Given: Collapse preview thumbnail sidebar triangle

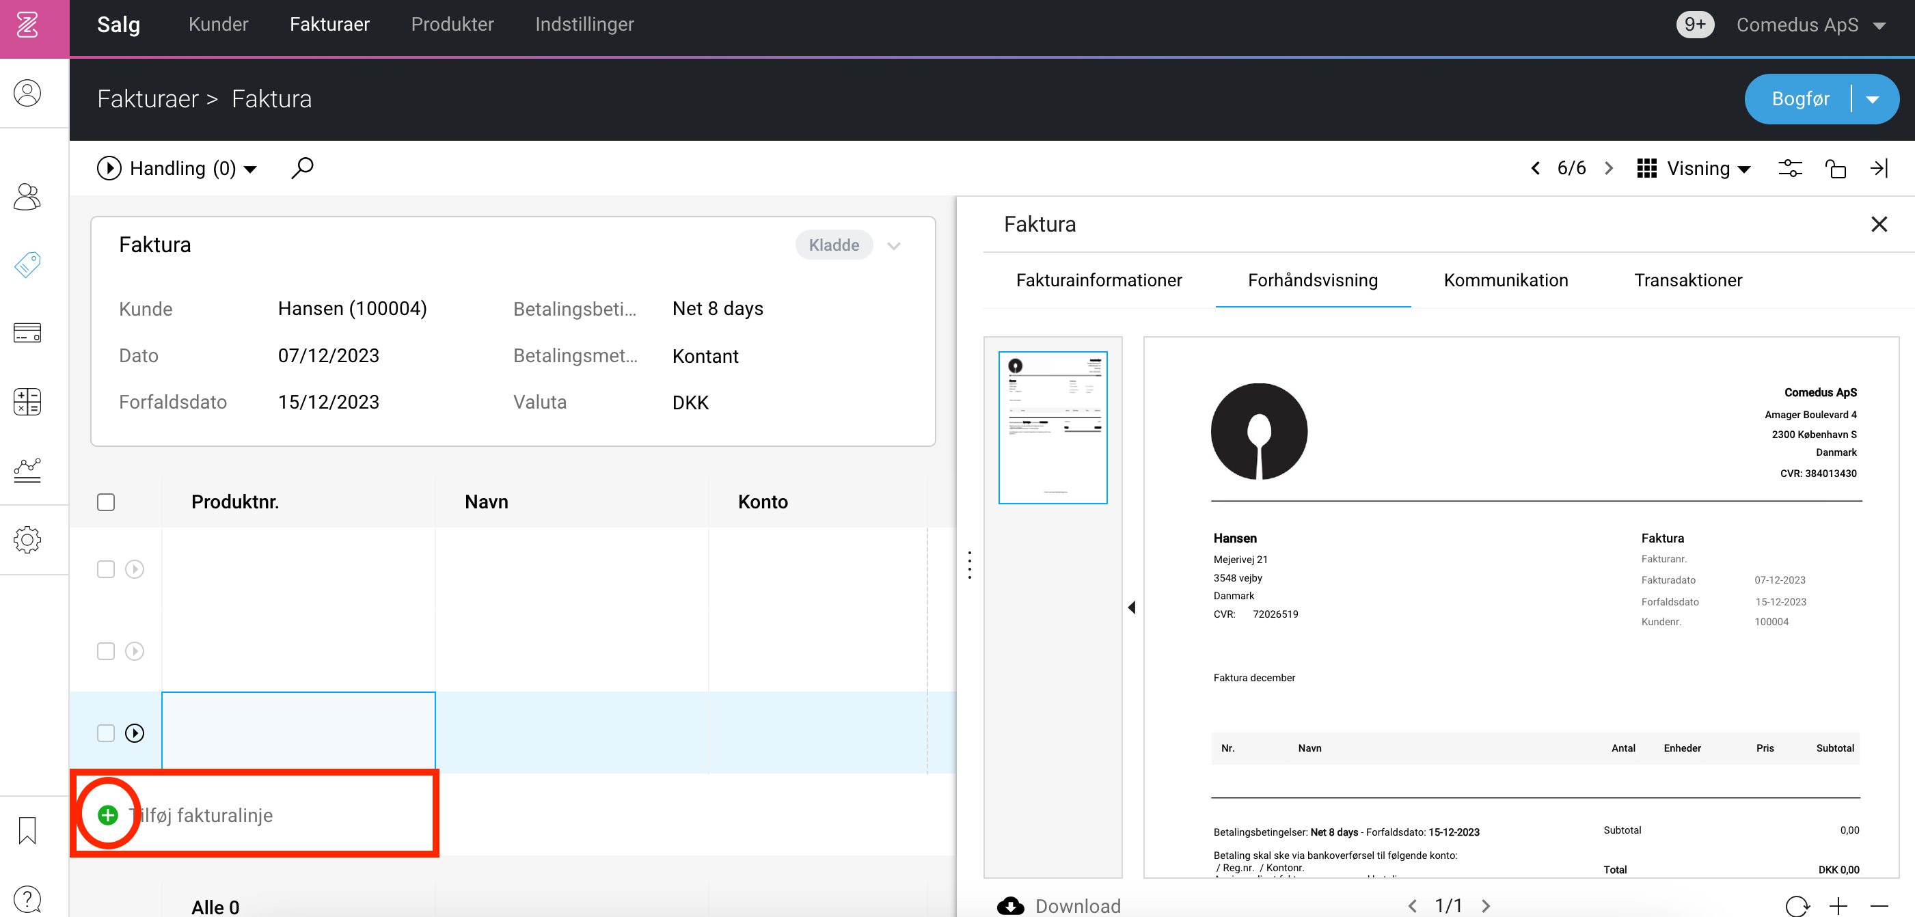Looking at the screenshot, I should pos(1132,607).
